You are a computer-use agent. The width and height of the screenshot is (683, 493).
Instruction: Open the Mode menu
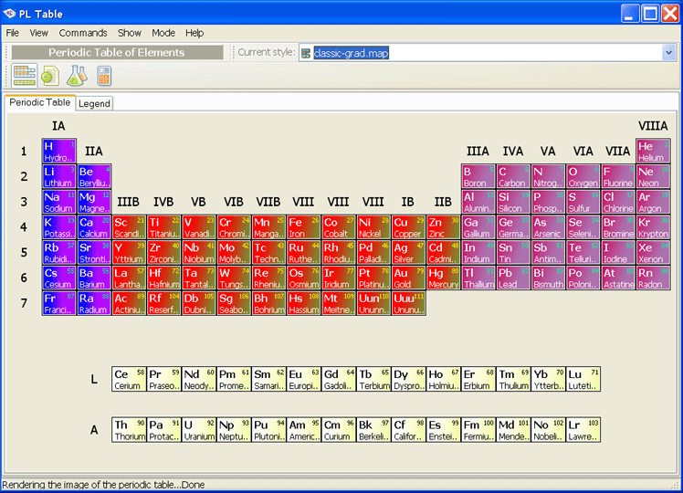[x=163, y=33]
